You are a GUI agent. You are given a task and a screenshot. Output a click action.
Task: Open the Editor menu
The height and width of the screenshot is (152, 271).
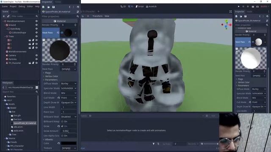tap(30, 6)
